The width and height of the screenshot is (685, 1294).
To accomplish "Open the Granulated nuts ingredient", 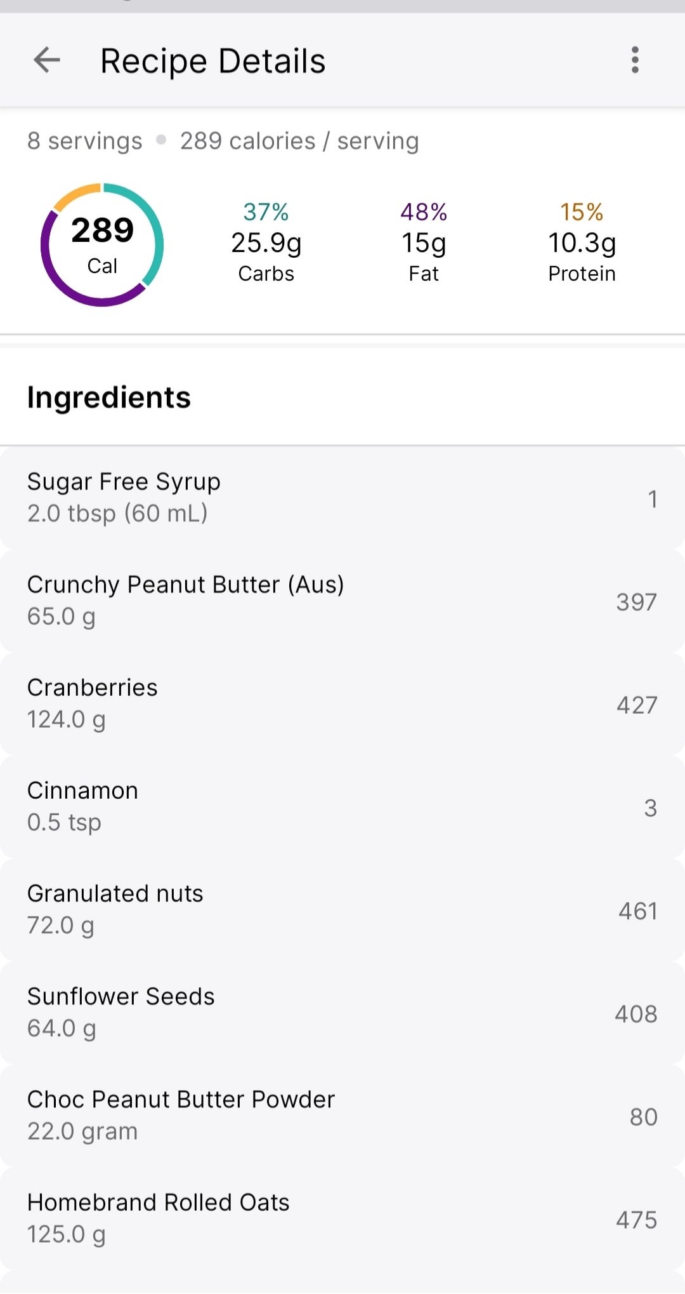I will [342, 909].
